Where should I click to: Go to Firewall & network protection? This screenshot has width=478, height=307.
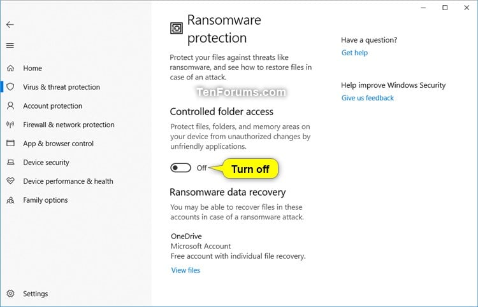click(x=69, y=125)
